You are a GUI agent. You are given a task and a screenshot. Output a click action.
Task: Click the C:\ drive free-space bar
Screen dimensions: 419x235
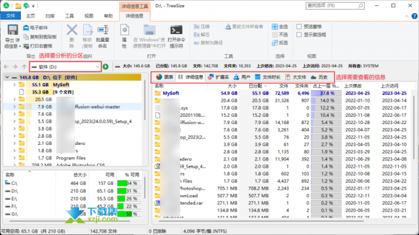coord(129,183)
